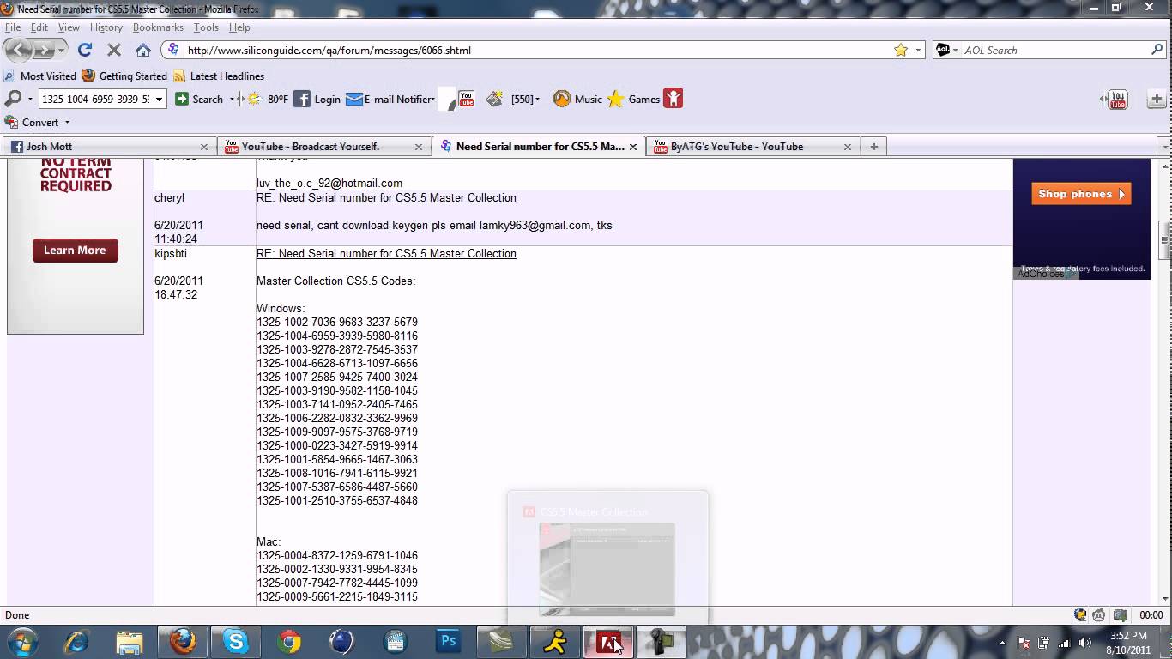Open the Facebook Login toolbar button
This screenshot has height=659, width=1172.
coord(317,99)
